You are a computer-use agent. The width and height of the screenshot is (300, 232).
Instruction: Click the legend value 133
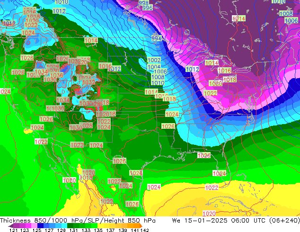[86, 230]
